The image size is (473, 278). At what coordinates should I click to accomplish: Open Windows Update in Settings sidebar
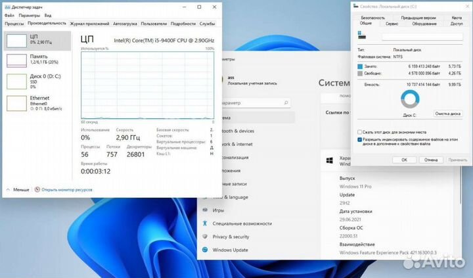coord(230,250)
